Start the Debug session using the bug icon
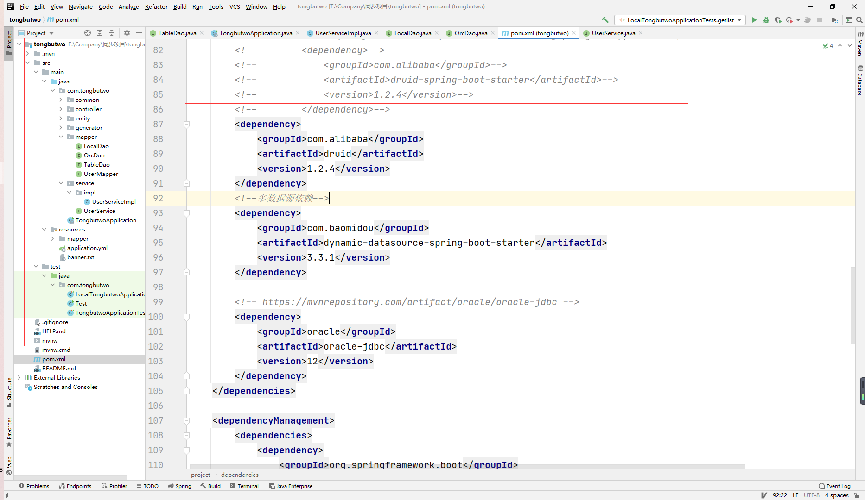 coord(766,20)
